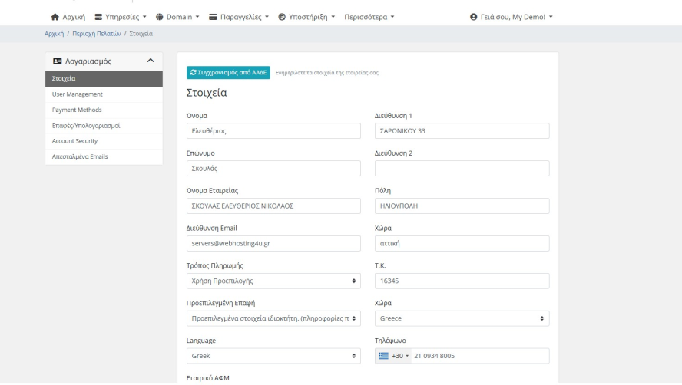Click Συγχρονισμός από ΑΑΔΕ button
This screenshot has height=385, width=682.
tap(228, 73)
